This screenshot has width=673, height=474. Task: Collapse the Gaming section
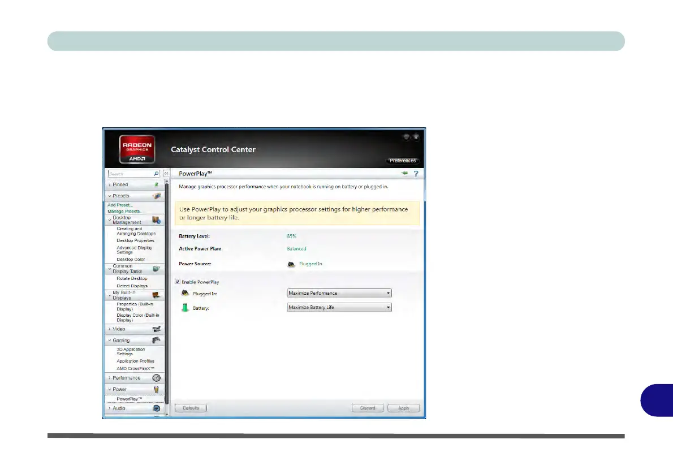tap(110, 340)
